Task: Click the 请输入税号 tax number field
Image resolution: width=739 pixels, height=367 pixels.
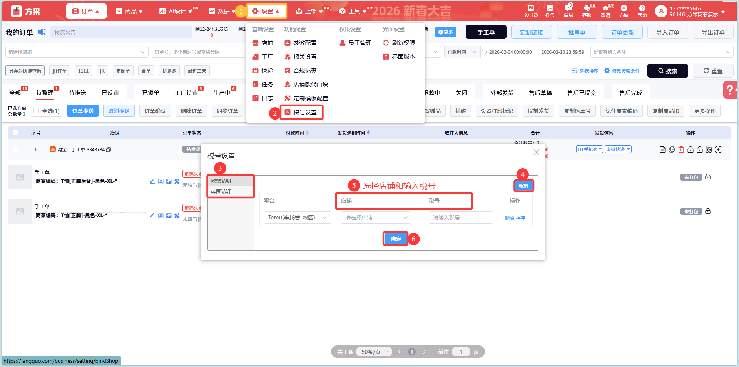Action: tap(461, 218)
